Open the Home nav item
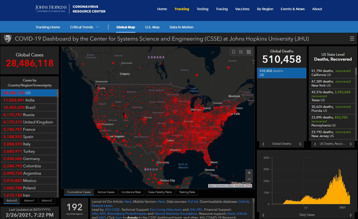The width and height of the screenshot is (358, 219). 162,9
